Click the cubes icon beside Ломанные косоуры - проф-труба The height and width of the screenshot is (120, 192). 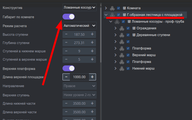pyautogui.click(x=117, y=22)
